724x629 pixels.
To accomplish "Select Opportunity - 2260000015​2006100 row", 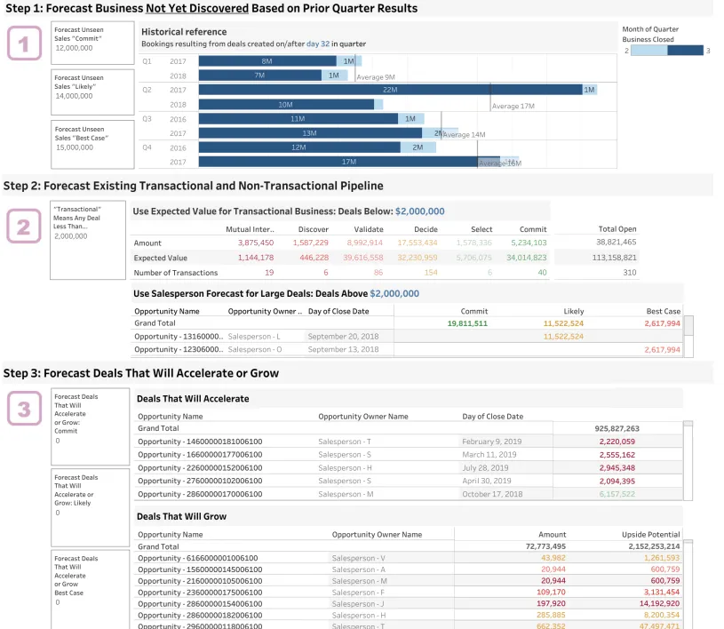I will tap(200, 468).
